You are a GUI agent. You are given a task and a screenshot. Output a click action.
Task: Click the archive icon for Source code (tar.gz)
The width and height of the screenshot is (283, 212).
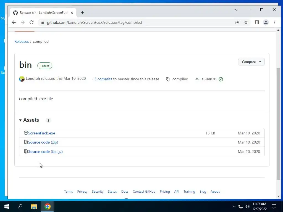pos(26,151)
